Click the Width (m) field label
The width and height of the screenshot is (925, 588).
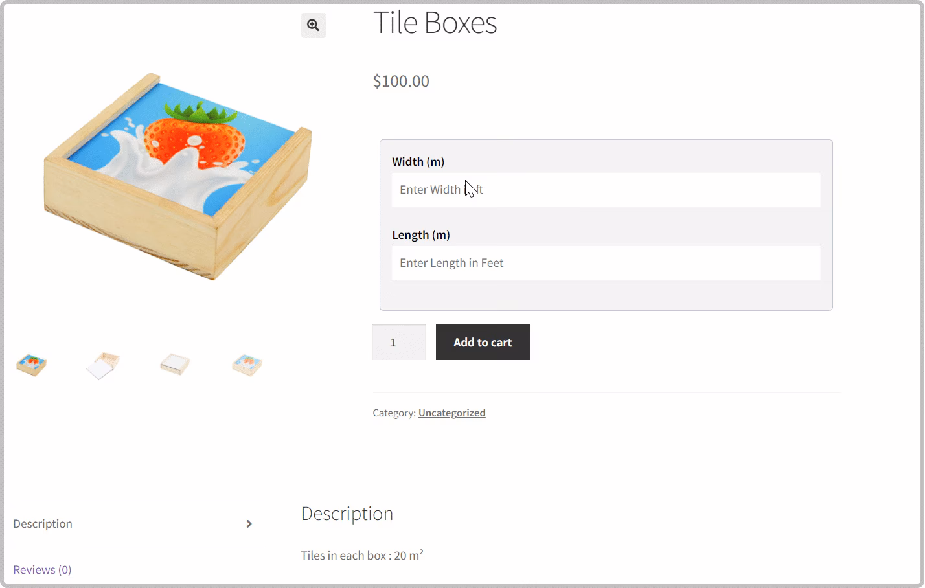tap(418, 162)
